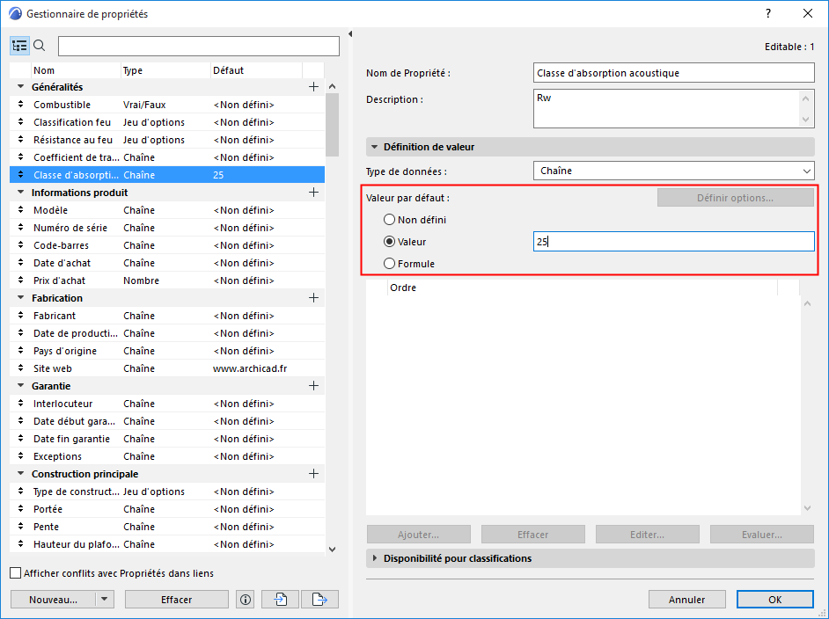
Task: Select the Formule radio button
Action: [390, 264]
